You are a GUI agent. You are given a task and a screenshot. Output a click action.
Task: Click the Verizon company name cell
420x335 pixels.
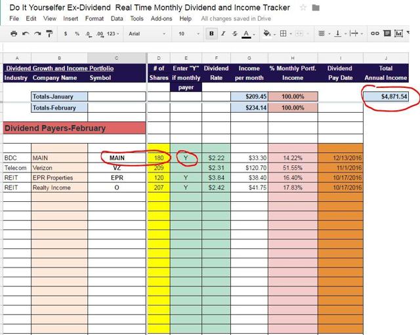pyautogui.click(x=59, y=168)
